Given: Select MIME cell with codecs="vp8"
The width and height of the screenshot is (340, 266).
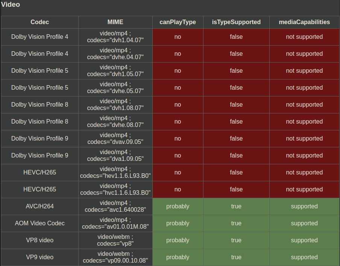Looking at the screenshot, I should click(x=115, y=240).
